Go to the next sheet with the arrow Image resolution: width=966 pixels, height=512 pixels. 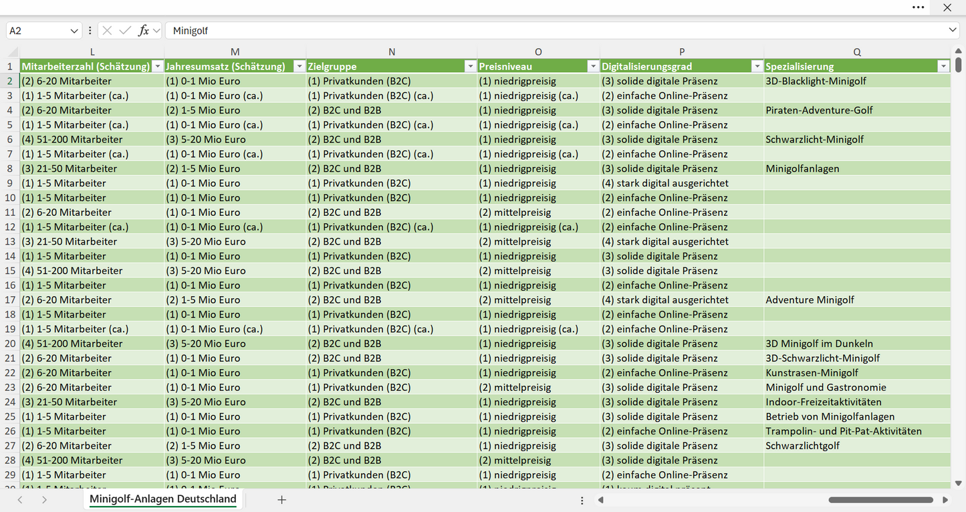tap(44, 499)
